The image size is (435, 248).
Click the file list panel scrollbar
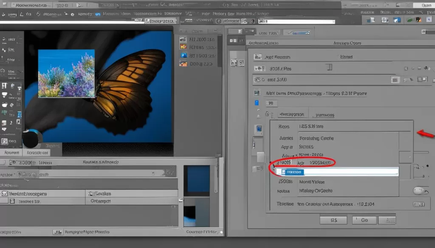220,51
